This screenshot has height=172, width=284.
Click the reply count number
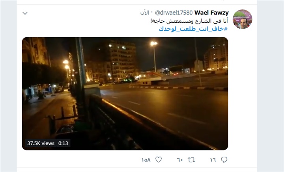[x=213, y=160]
